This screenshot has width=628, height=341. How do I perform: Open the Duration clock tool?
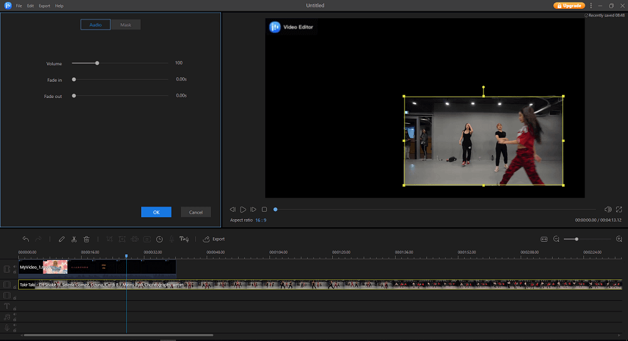pos(160,239)
